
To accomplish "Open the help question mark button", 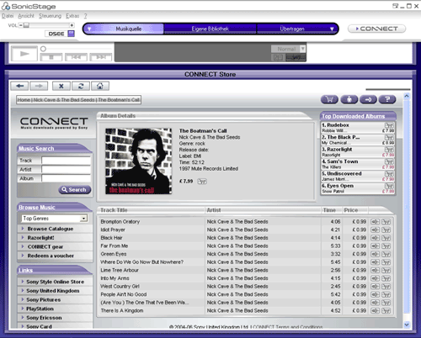I will 387,99.
